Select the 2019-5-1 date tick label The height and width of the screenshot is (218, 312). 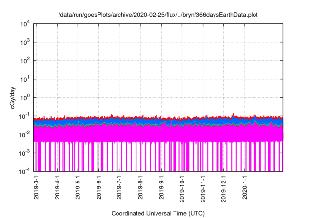pyautogui.click(x=78, y=189)
